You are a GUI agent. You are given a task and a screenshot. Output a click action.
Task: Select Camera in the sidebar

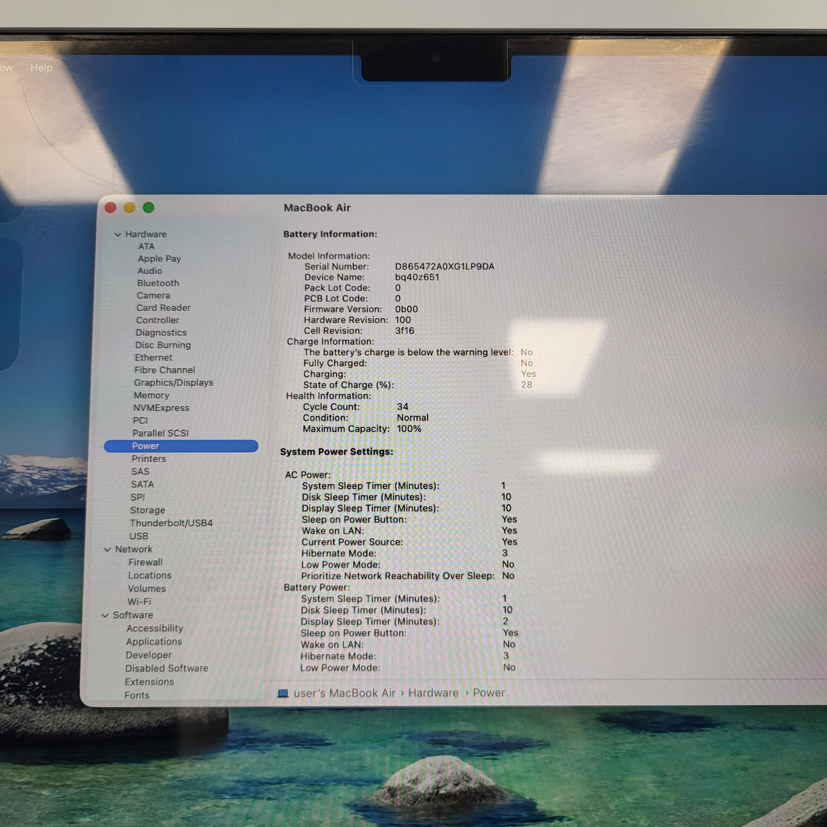(x=153, y=296)
